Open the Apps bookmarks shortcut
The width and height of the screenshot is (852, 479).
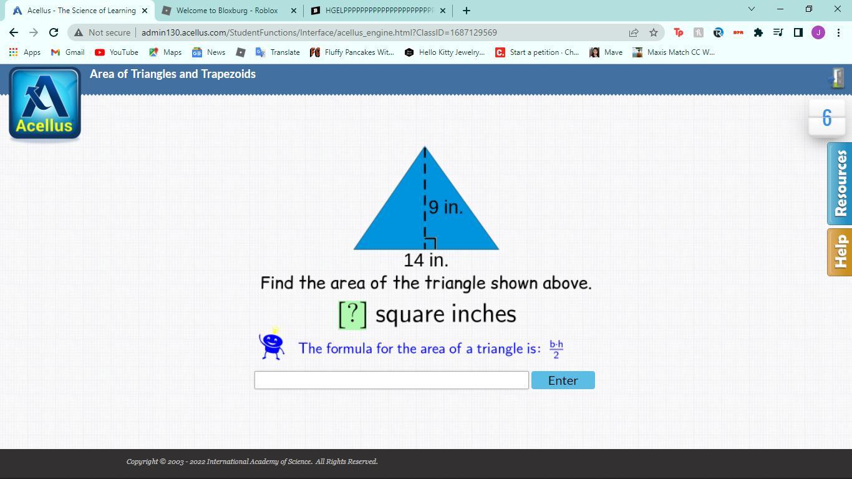point(25,52)
